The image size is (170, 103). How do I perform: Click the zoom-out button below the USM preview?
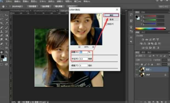click(x=80, y=47)
